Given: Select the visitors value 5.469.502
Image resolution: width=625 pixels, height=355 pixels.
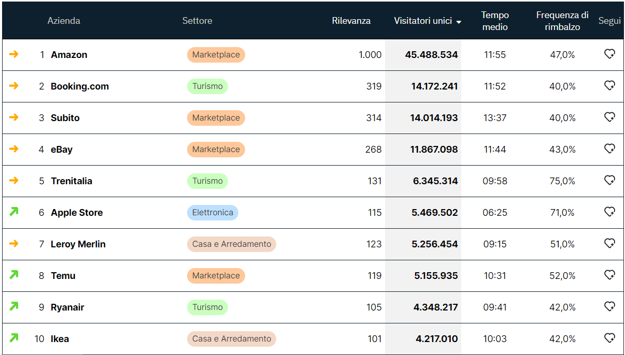Looking at the screenshot, I should [435, 213].
